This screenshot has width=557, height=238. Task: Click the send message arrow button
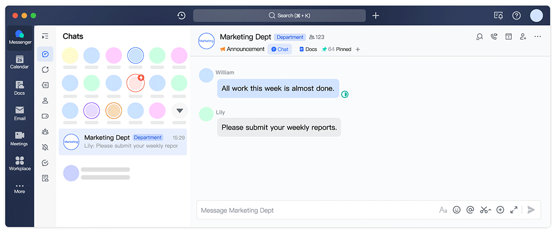(x=531, y=210)
